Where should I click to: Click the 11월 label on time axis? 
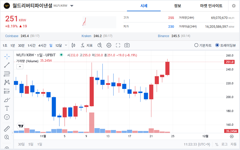pyautogui.click(x=43, y=136)
